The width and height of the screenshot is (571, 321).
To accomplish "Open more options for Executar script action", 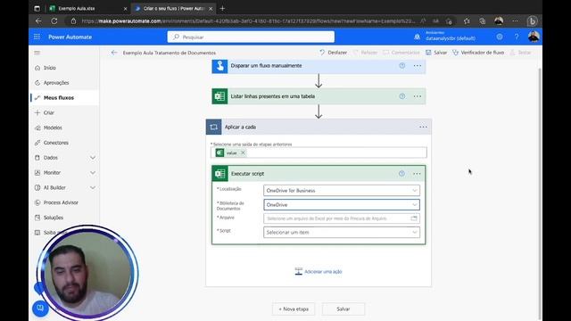I will click(417, 174).
